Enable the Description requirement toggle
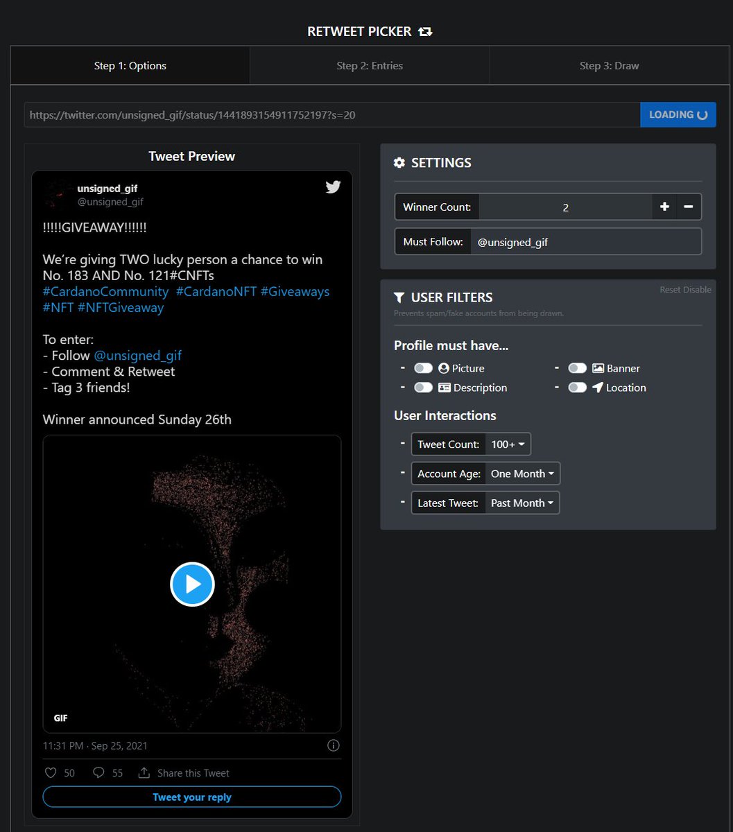Viewport: 733px width, 832px height. pos(423,388)
